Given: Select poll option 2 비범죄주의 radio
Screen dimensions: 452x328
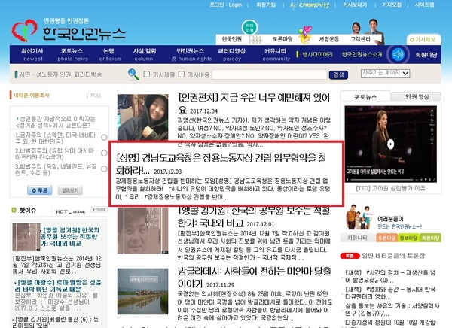Looking at the screenshot, I should [105, 153].
